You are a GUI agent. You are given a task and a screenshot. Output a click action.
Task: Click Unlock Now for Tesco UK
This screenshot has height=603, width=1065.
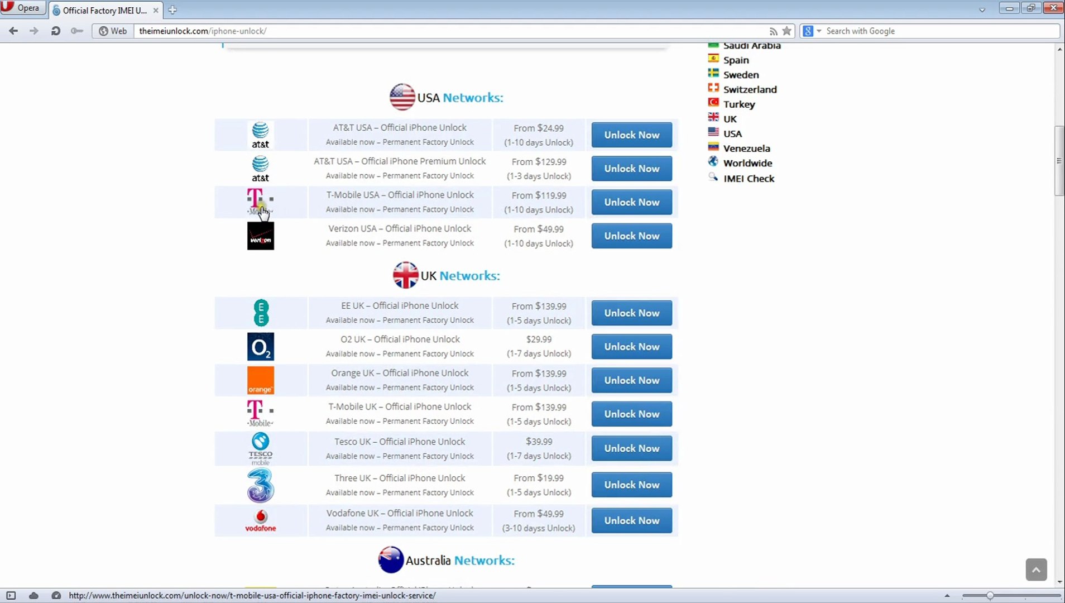pos(632,448)
